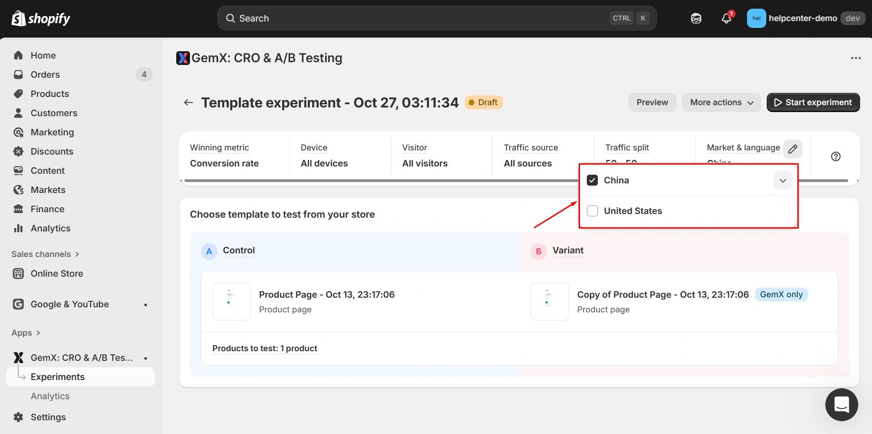The width and height of the screenshot is (872, 434).
Task: Open the chat support bubble
Action: 841,405
